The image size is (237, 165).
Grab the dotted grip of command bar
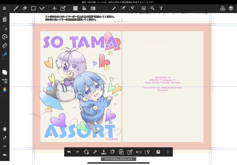tap(168, 152)
